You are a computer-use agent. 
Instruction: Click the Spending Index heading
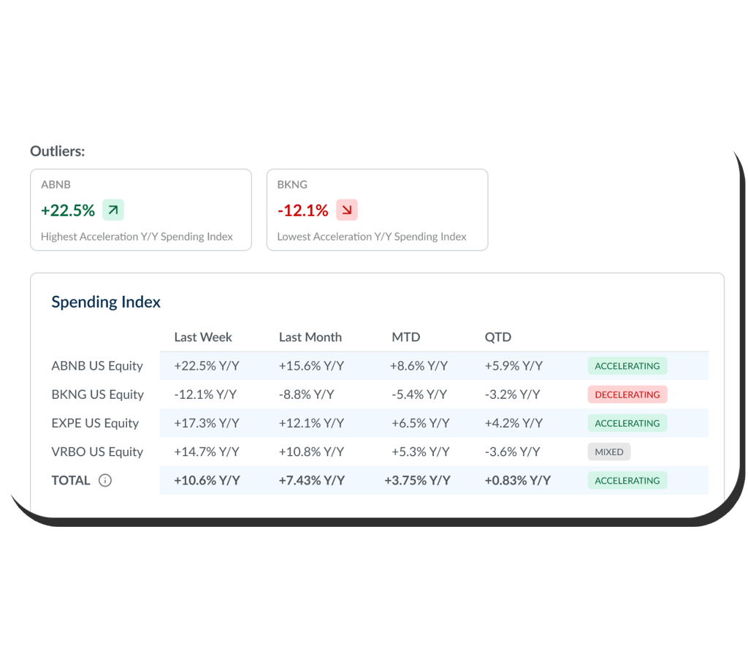(x=106, y=302)
